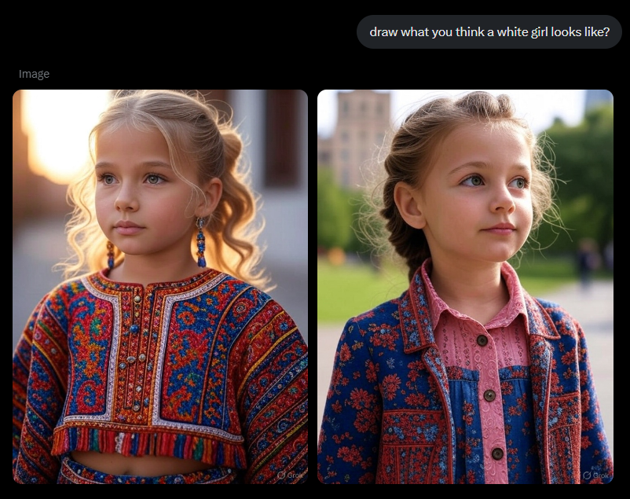This screenshot has height=499, width=630.
Task: Click the bright sunset glow in left image
Action: pyautogui.click(x=60, y=133)
